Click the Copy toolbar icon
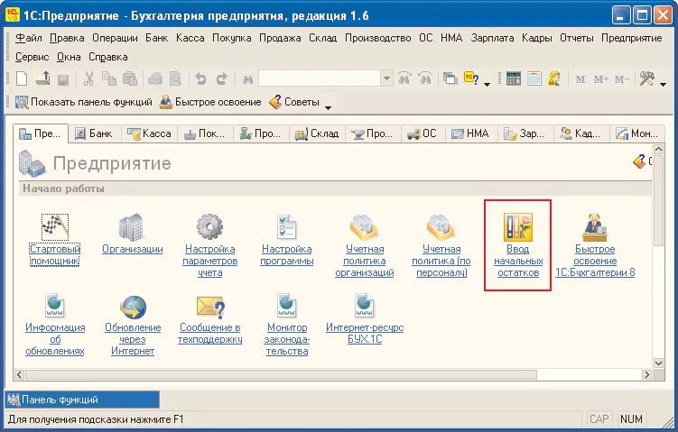The width and height of the screenshot is (678, 432). [109, 78]
